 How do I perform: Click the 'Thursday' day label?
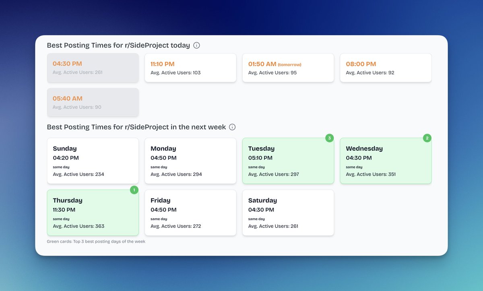(68, 200)
